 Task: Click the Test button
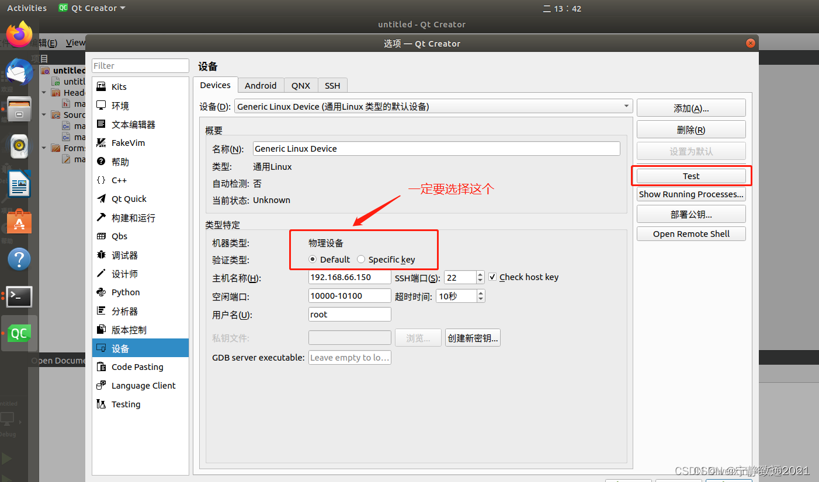pos(691,176)
